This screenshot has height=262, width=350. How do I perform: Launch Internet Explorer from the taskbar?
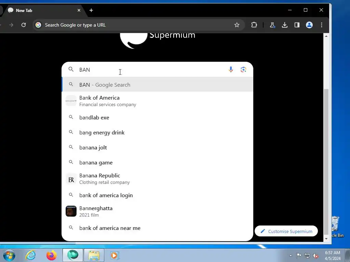point(30,255)
